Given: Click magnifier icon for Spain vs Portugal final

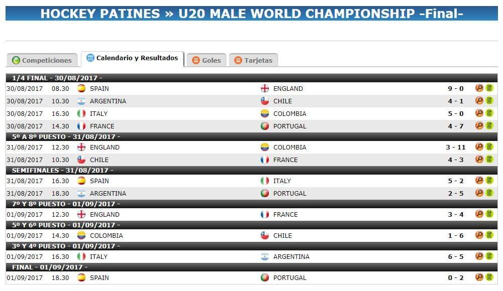Looking at the screenshot, I should click(x=479, y=277).
